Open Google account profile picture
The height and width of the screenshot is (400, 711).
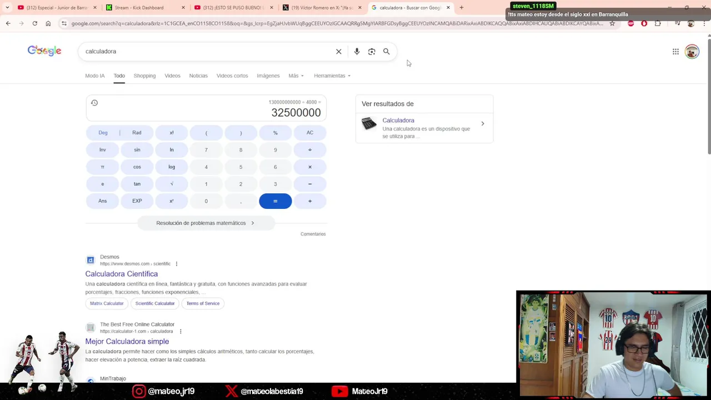coord(692,52)
